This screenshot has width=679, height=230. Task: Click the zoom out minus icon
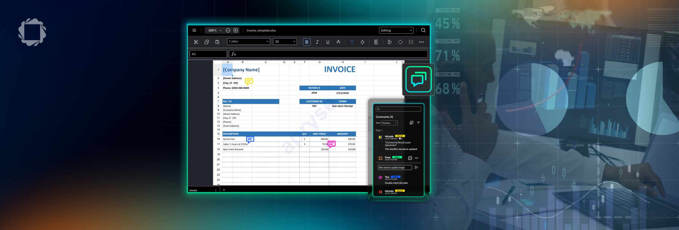[x=228, y=30]
